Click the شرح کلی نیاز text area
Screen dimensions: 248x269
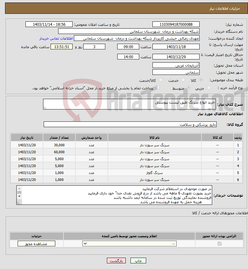130,104
